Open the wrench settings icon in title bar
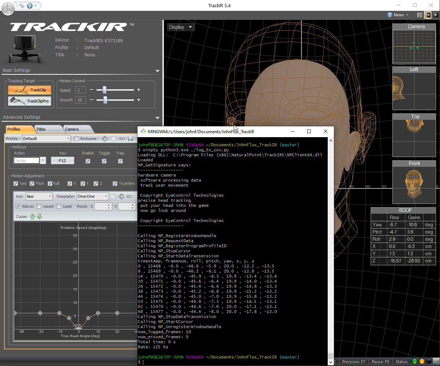 (22, 6)
